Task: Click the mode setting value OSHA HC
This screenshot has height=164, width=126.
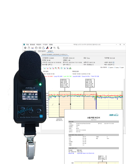Action: [72, 58]
